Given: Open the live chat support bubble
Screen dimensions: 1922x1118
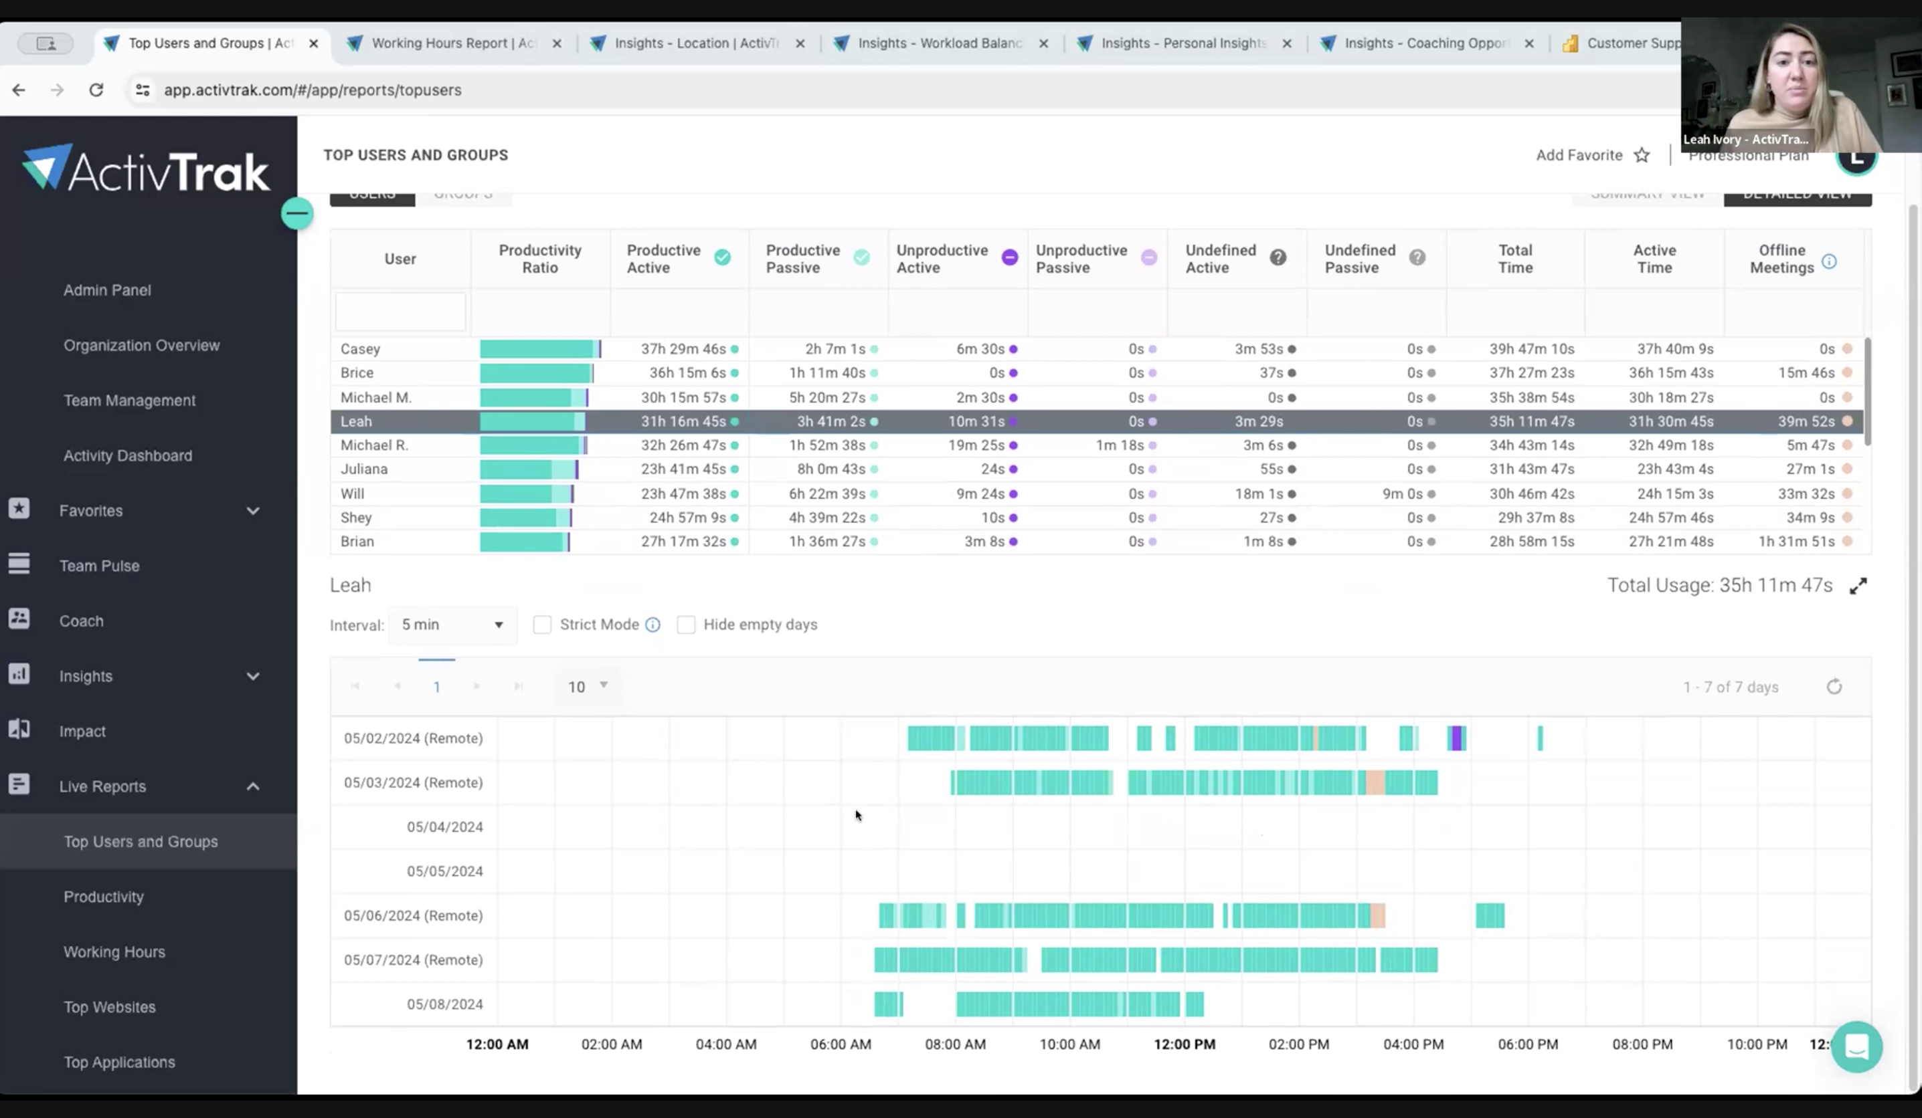Looking at the screenshot, I should pyautogui.click(x=1856, y=1046).
